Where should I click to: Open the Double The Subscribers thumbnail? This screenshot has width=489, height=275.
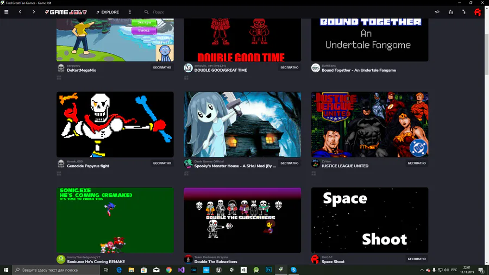(242, 220)
